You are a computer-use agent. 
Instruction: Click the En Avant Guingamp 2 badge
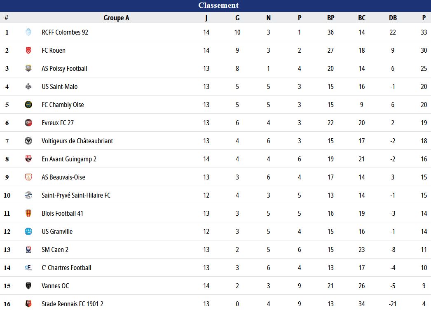[28, 159]
